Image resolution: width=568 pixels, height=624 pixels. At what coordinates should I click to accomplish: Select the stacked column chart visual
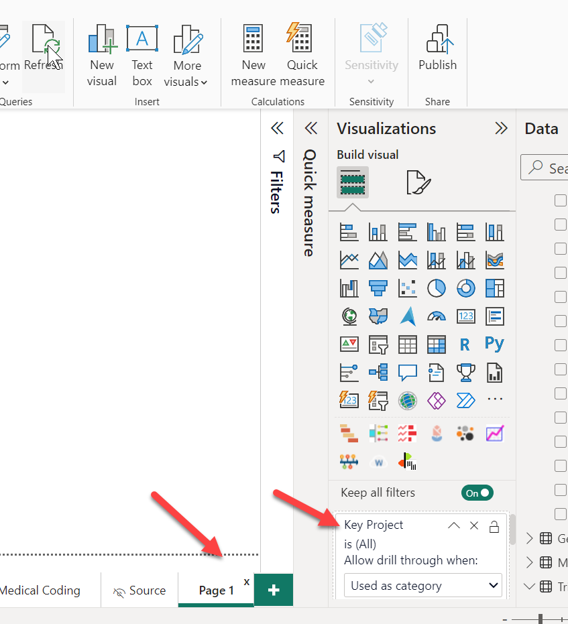click(x=378, y=232)
